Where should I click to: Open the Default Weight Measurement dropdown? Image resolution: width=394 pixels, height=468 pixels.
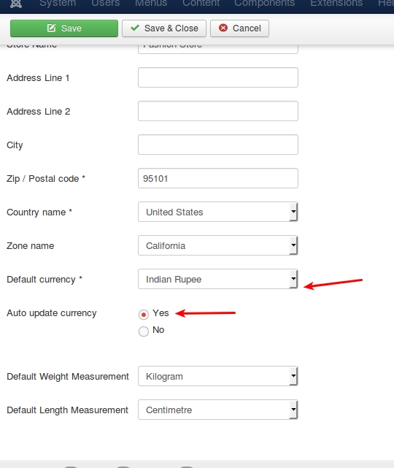[x=218, y=376]
